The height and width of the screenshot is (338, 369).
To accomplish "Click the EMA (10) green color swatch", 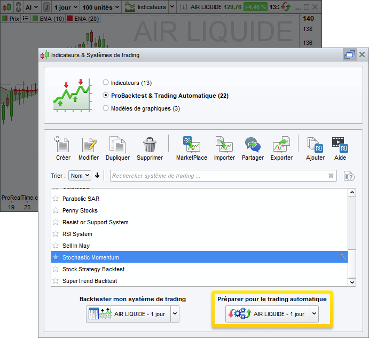I will point(35,18).
